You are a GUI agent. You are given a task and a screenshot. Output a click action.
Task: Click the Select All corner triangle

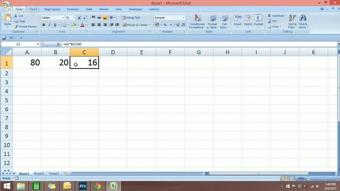pos(6,52)
